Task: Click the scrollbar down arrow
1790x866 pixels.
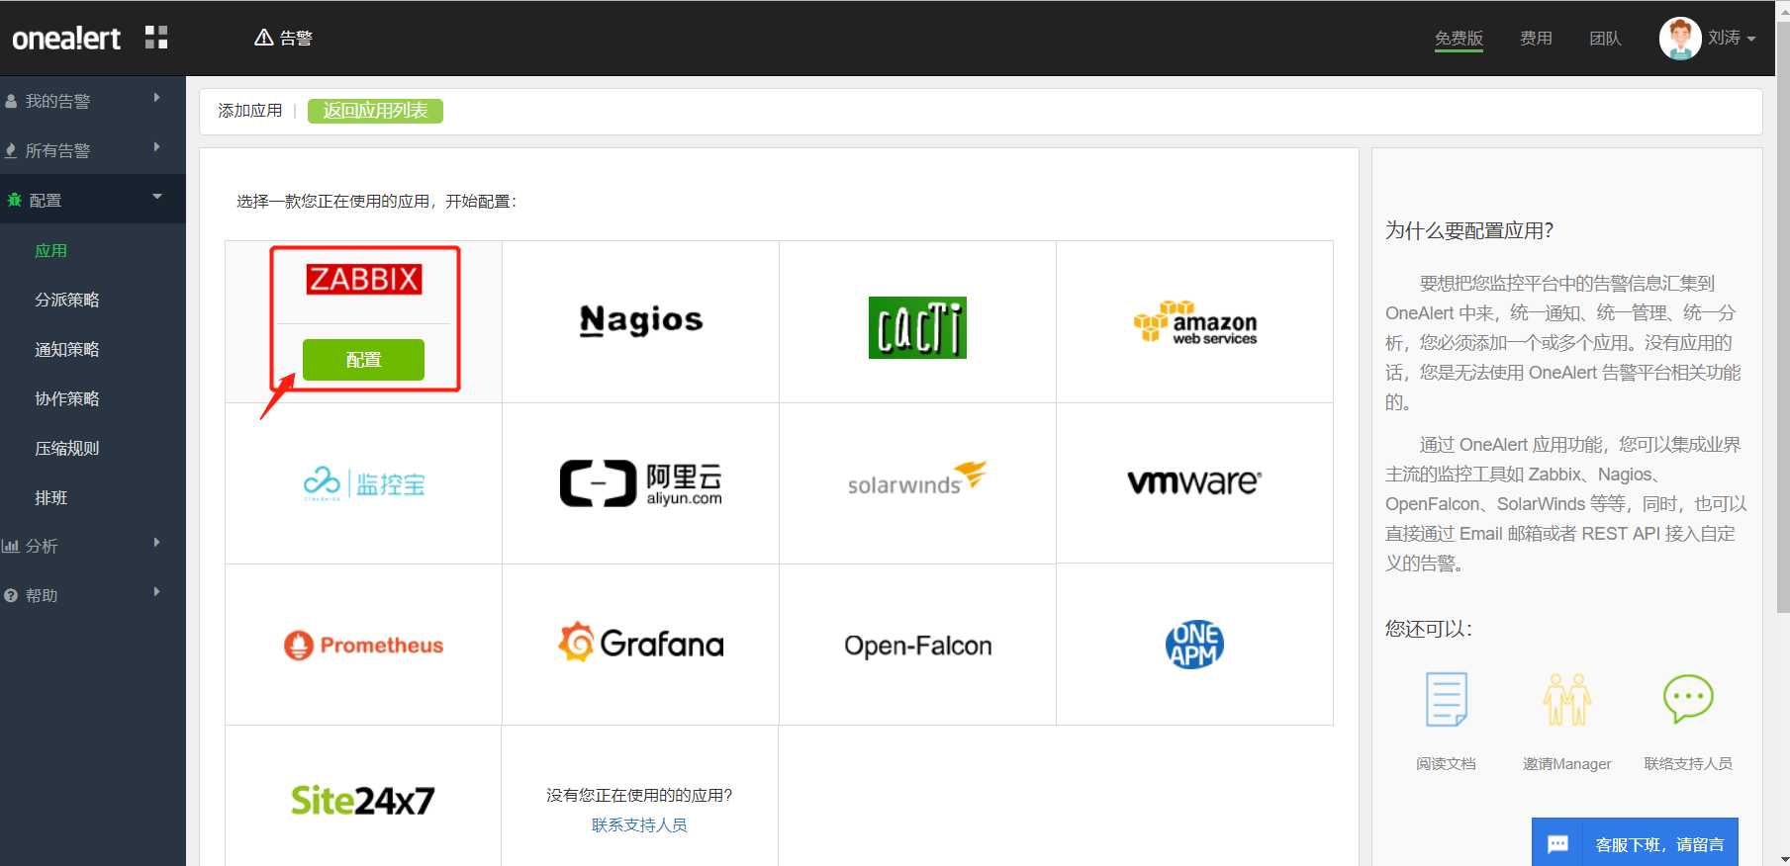Action: 1783,859
